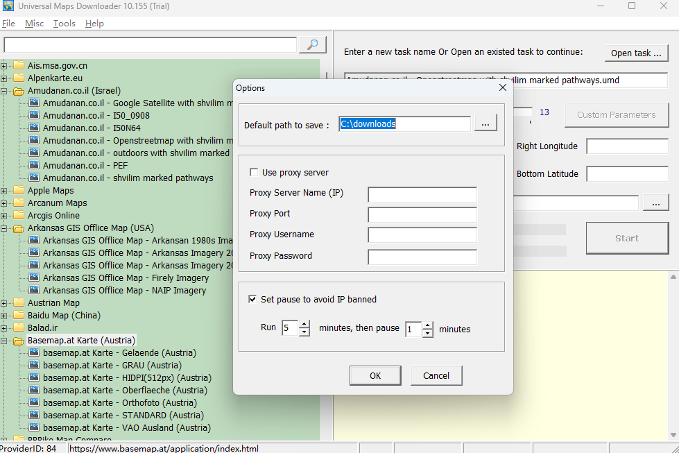This screenshot has width=679, height=453.
Task: Click the map icon beside basemap.at Karte - Orthofoto
Action: coord(33,402)
